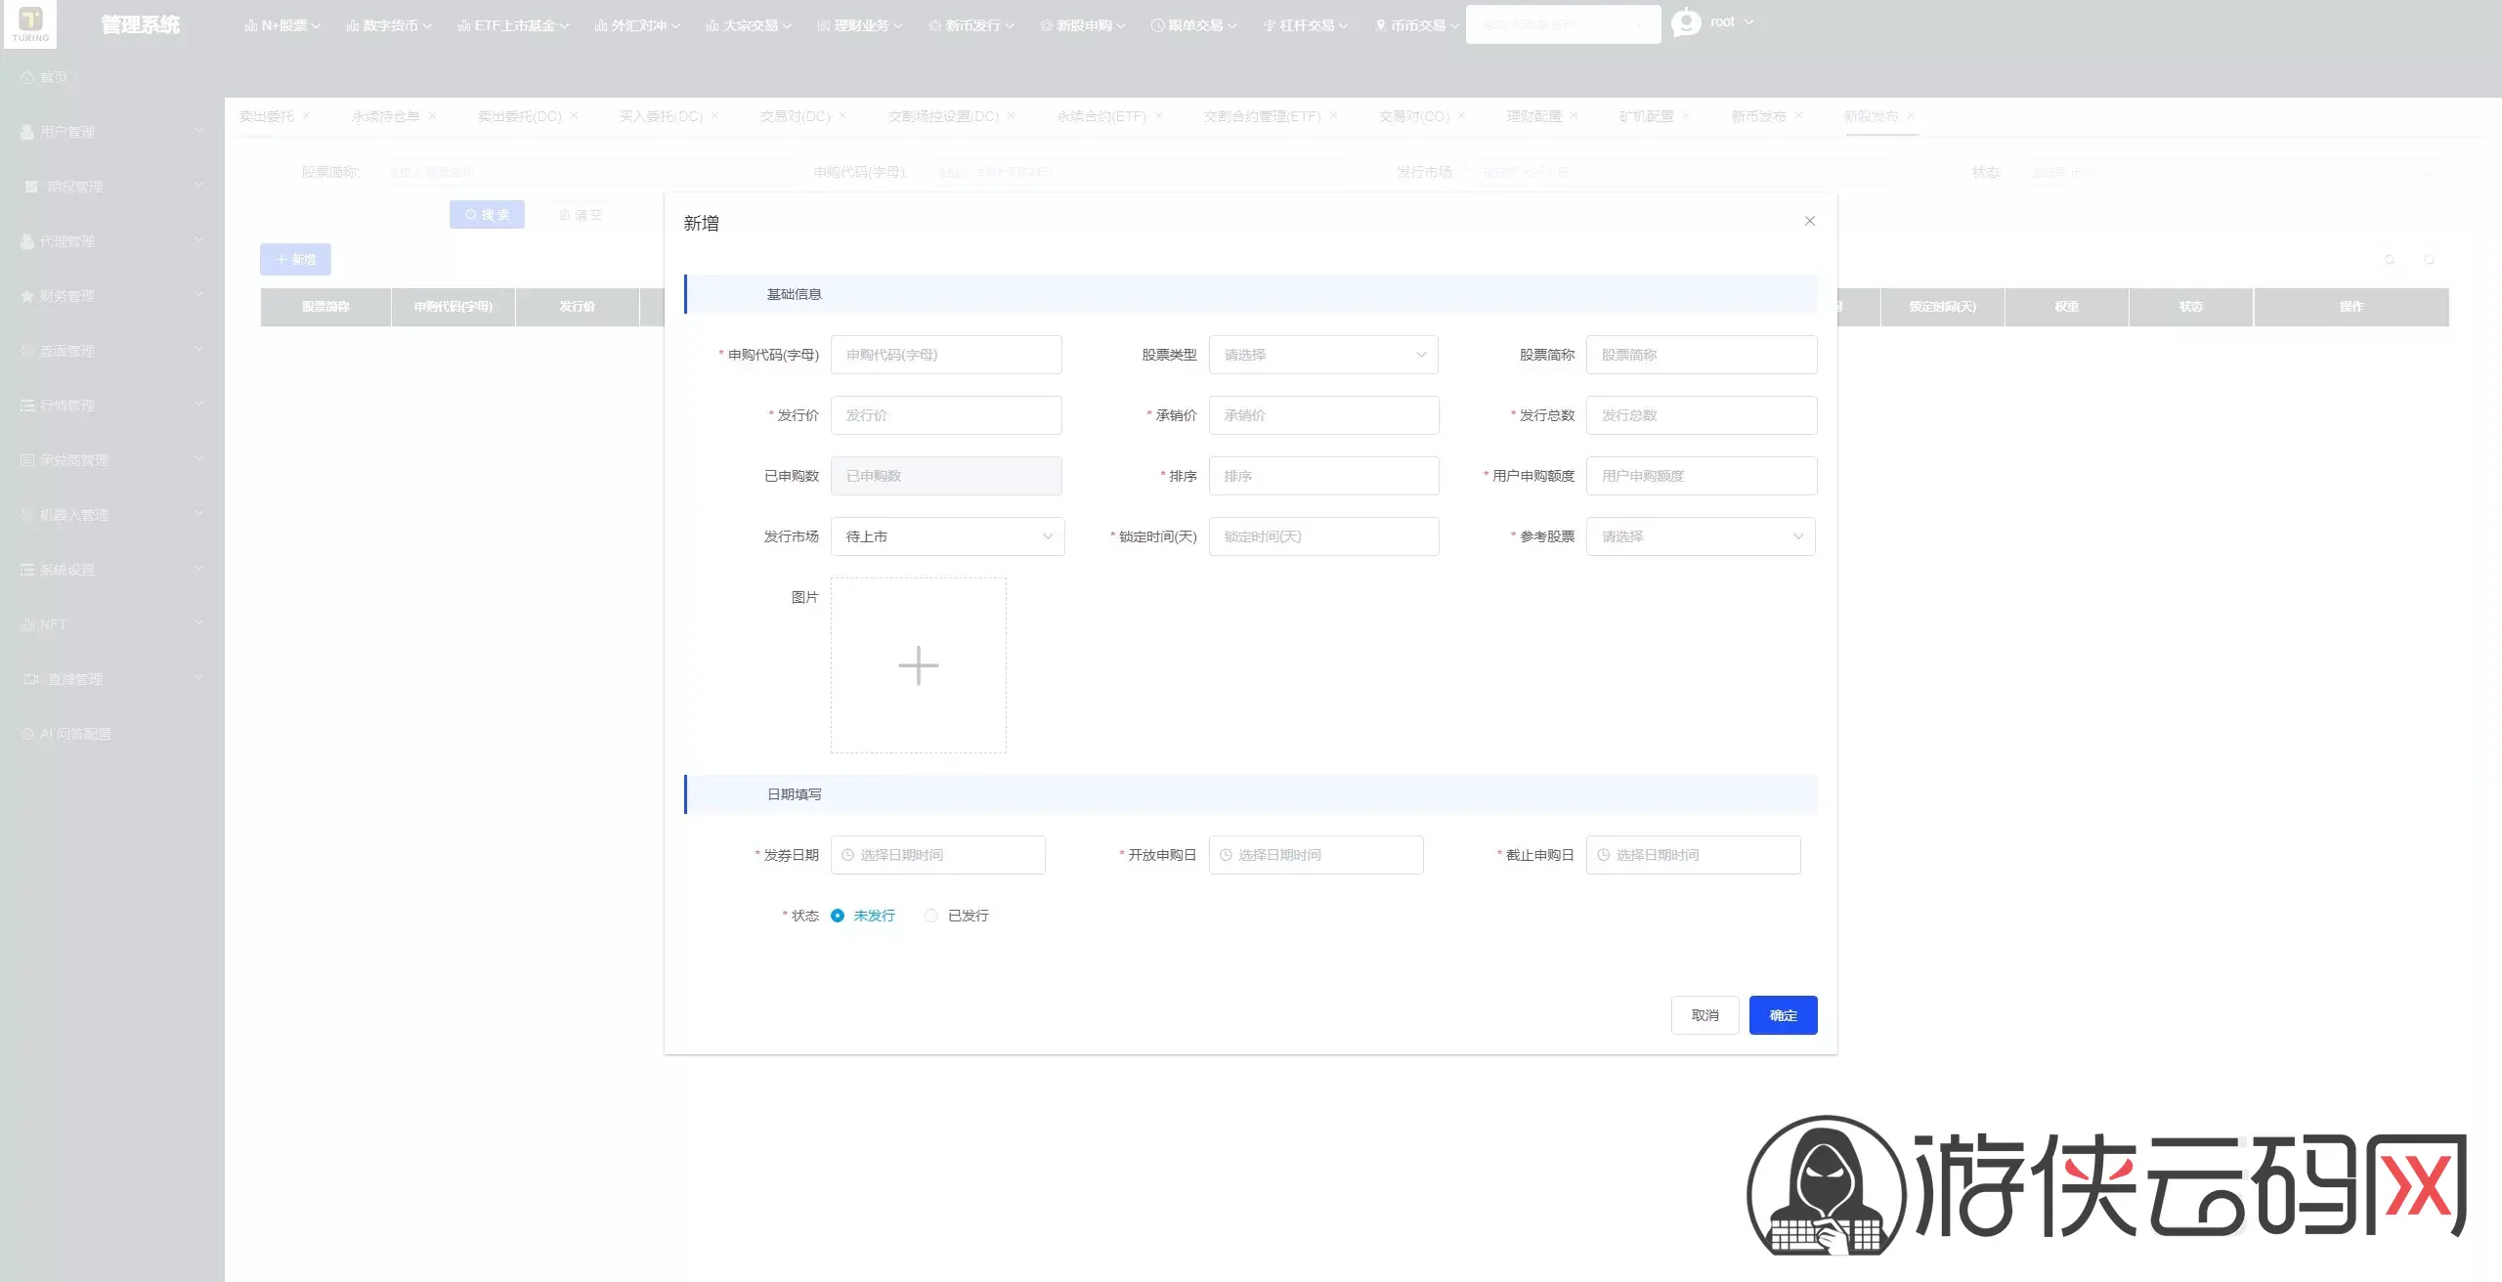
Task: Click the root user avatar icon
Action: (1686, 22)
